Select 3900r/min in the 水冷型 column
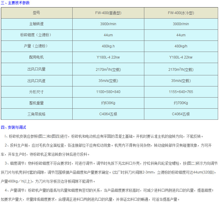The height and width of the screenshot is (205, 219). coord(181,24)
